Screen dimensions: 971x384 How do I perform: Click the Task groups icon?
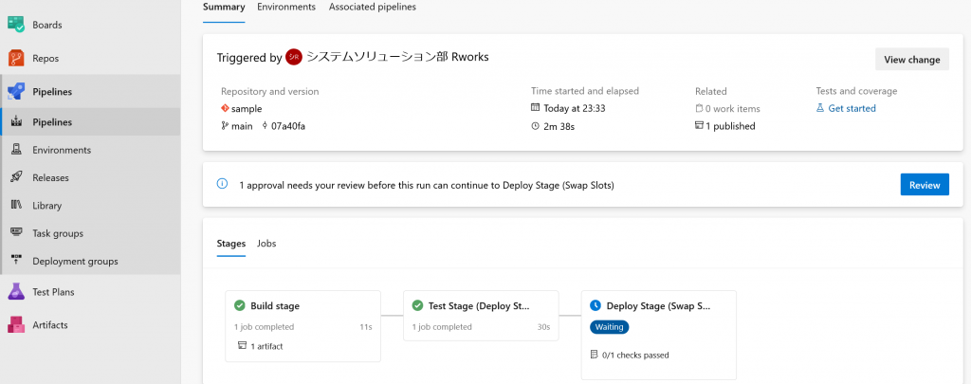point(17,233)
